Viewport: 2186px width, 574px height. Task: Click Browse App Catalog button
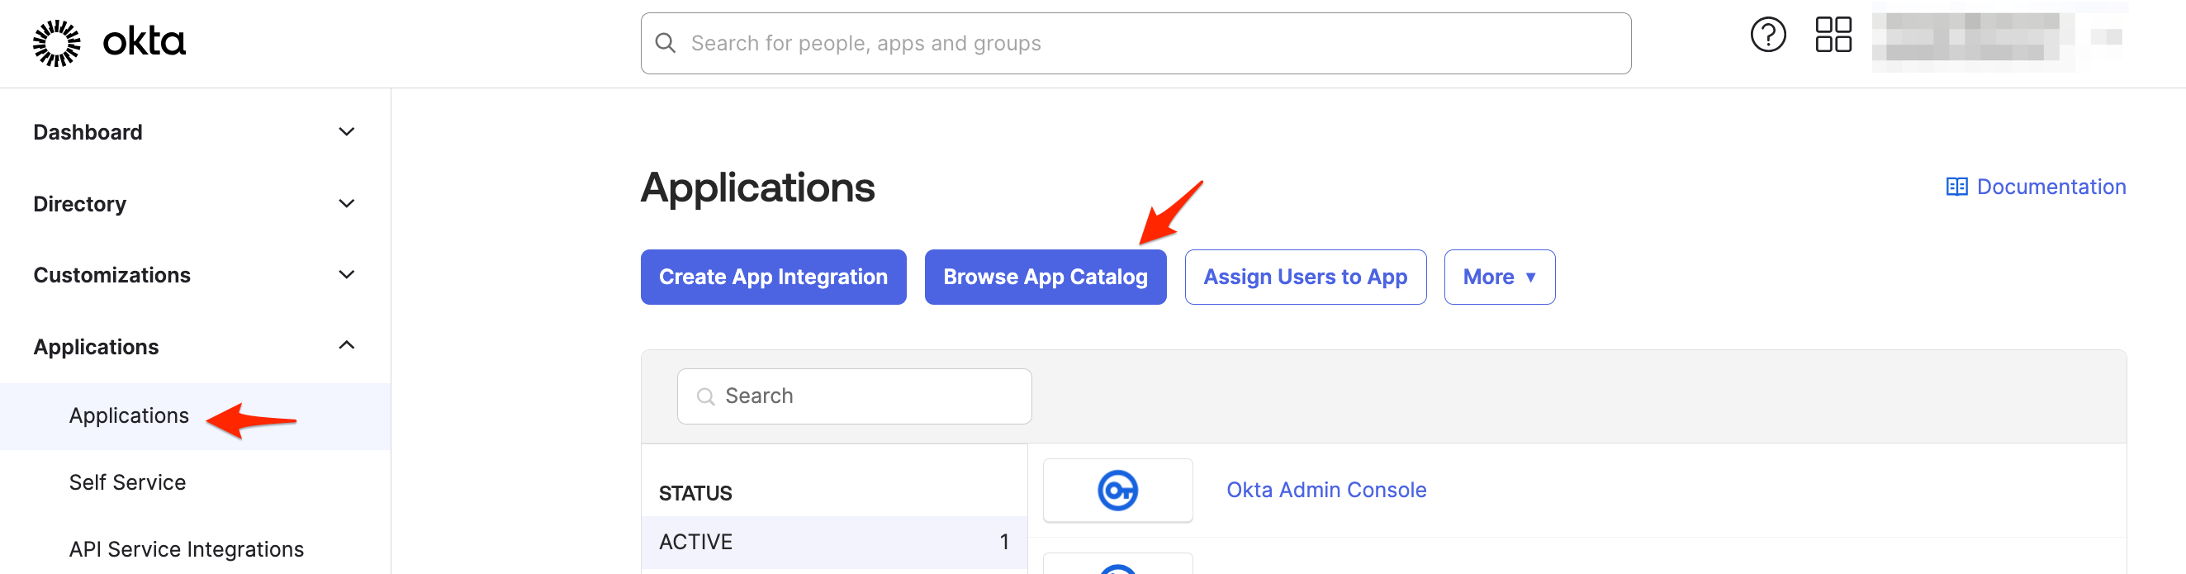[x=1045, y=277]
